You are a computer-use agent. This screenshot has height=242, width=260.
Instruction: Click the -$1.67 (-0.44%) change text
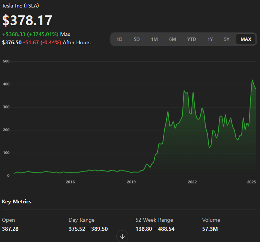click(42, 42)
